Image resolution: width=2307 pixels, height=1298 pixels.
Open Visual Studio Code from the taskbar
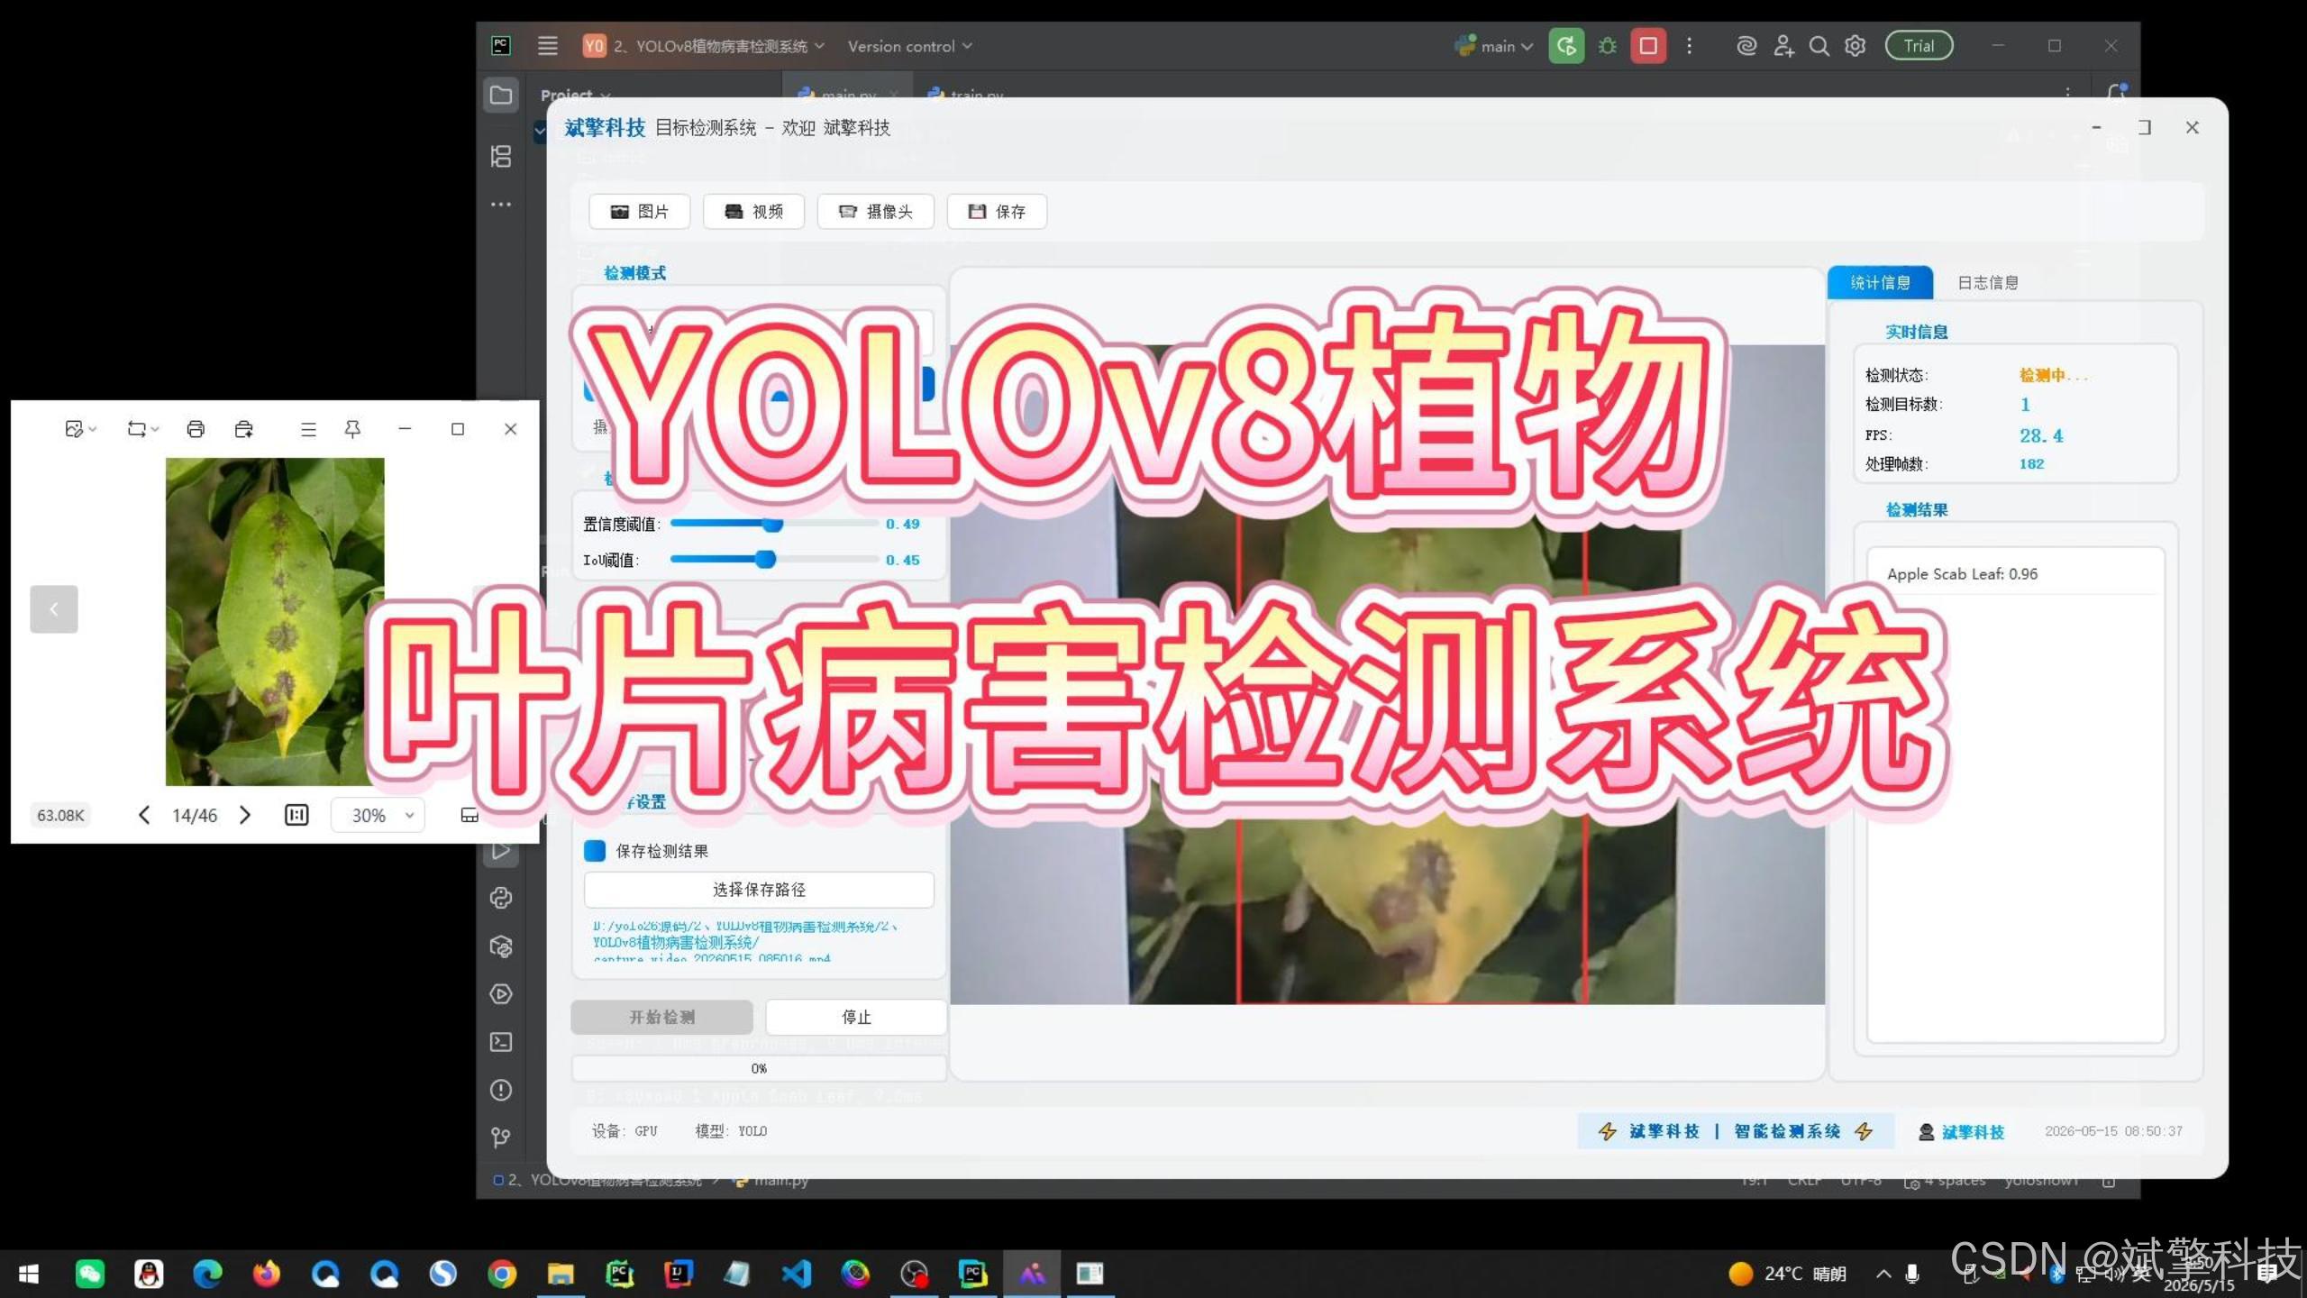(797, 1274)
